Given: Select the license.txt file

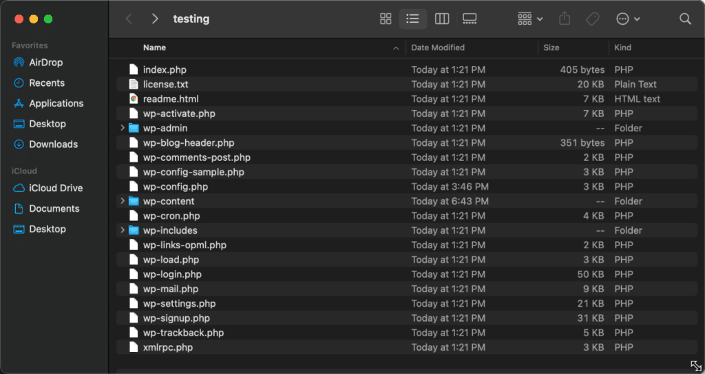Looking at the screenshot, I should [165, 85].
